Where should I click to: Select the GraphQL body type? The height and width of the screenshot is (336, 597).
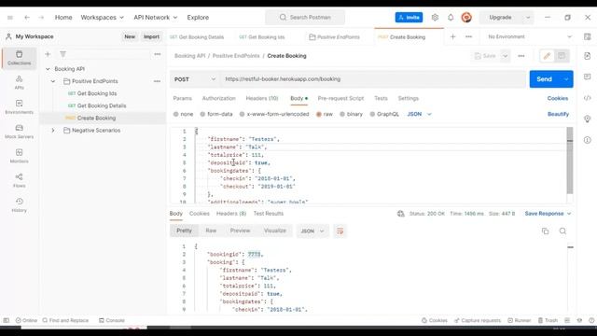384,114
